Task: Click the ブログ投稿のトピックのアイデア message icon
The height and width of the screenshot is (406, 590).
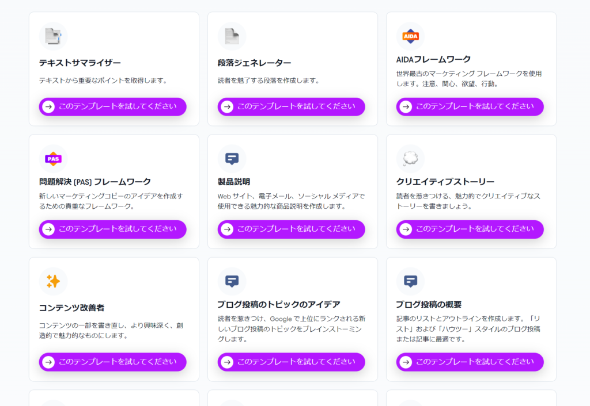Action: tap(232, 281)
